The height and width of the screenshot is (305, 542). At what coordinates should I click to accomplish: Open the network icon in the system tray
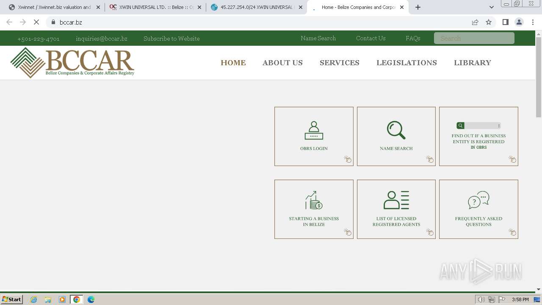point(492,299)
